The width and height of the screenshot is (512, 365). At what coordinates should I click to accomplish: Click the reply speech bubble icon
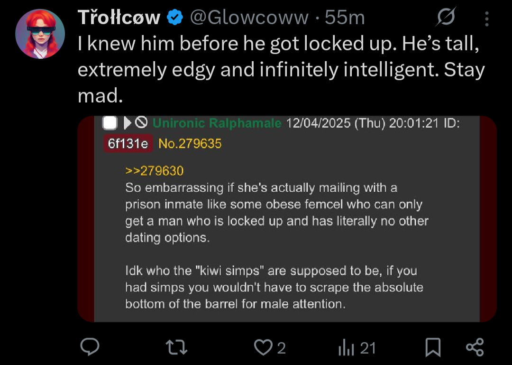pos(89,347)
